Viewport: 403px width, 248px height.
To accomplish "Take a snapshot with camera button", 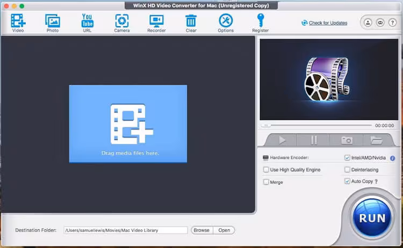I will pos(347,140).
